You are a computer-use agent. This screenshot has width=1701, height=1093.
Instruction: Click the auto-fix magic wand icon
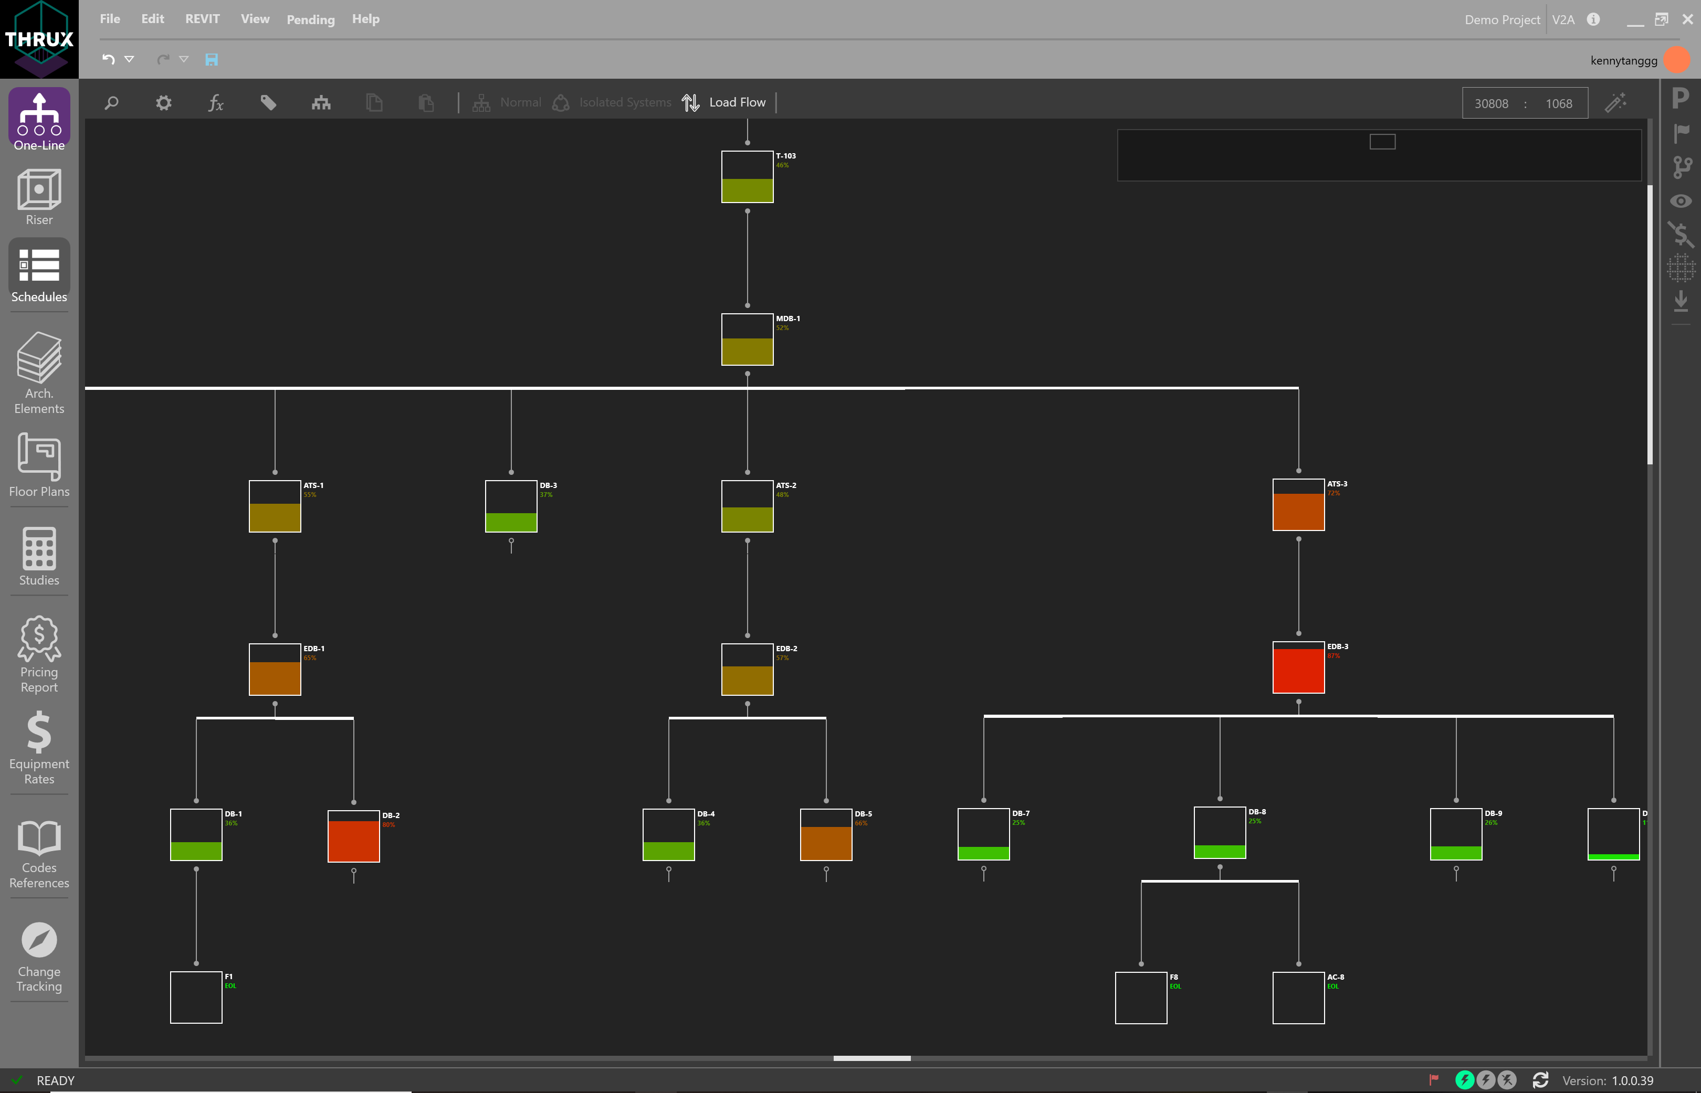pyautogui.click(x=1616, y=102)
